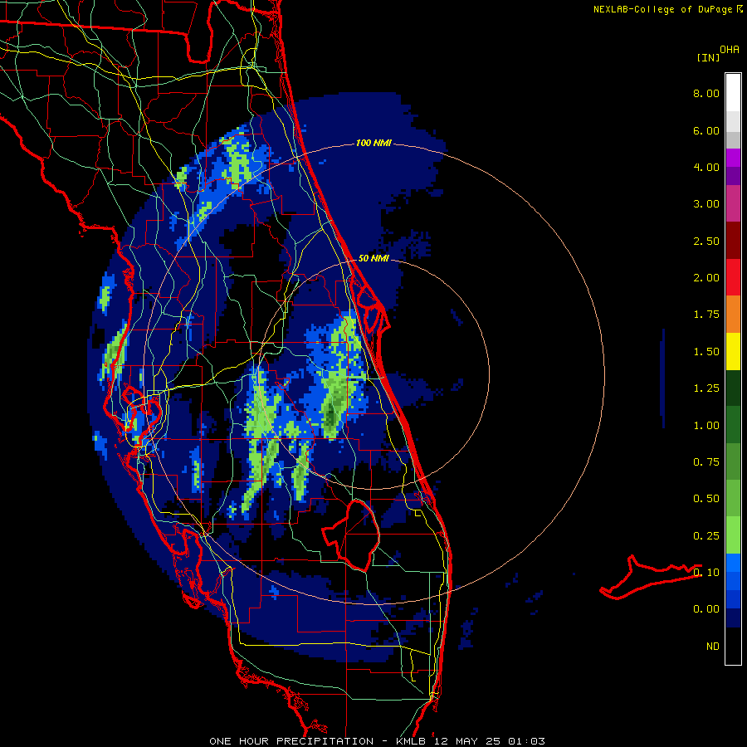747x747 pixels.
Task: Click the 0.00 legend value
Action: tap(706, 609)
